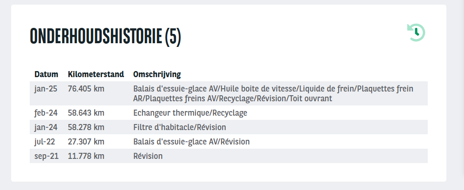Screen dimensions: 464x190
Task: Click the Kilometerstand column header
Action: (96, 74)
